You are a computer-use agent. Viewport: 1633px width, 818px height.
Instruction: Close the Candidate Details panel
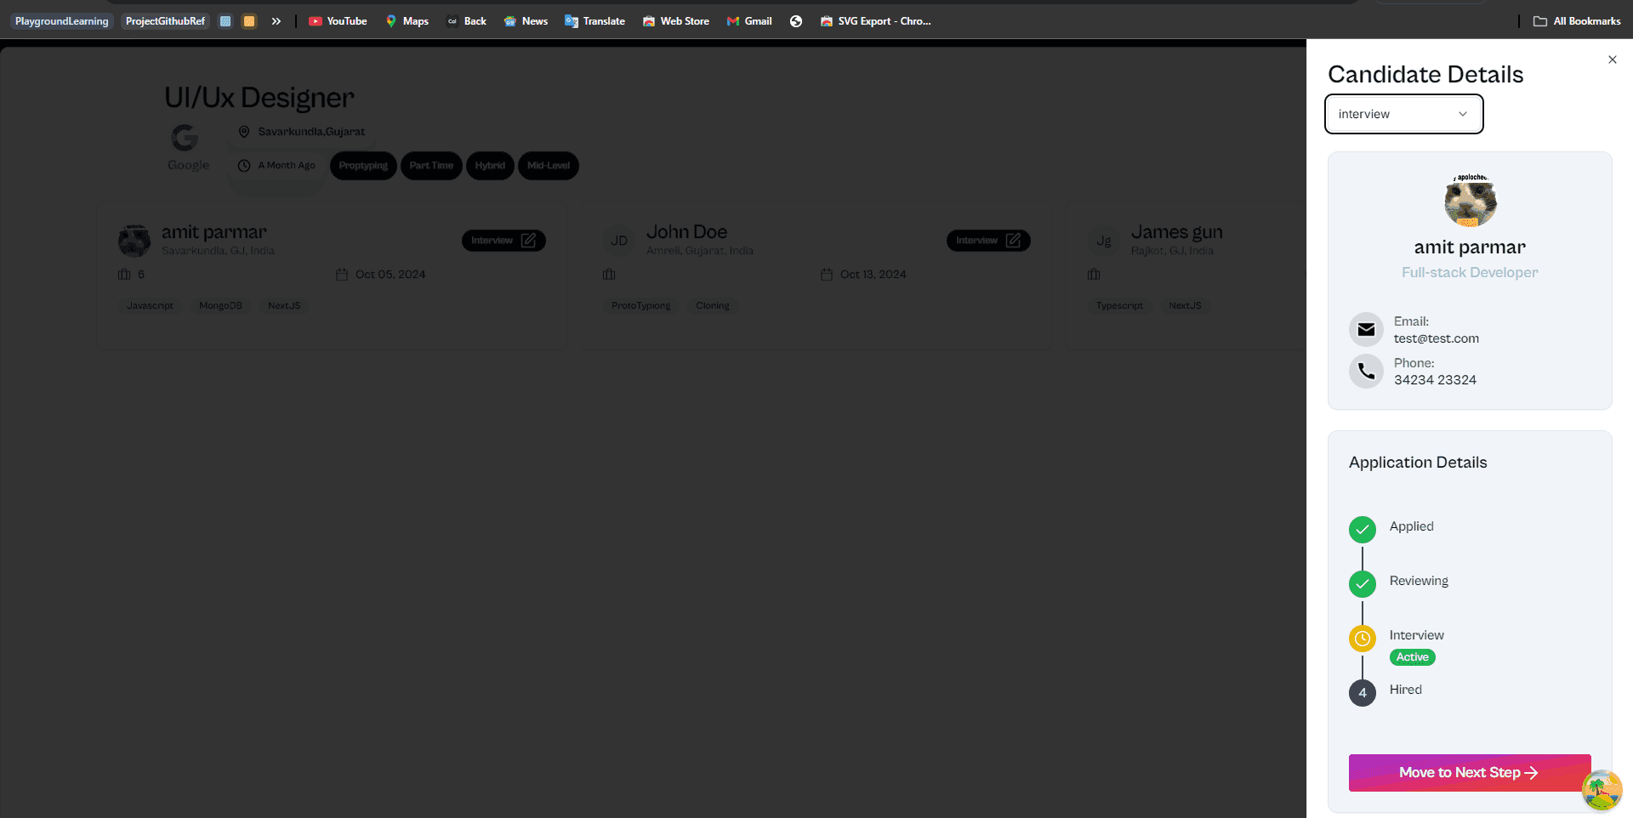tap(1613, 60)
